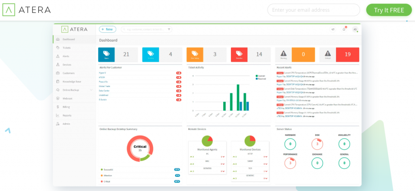Click the red Overdue tickets tile
415x191 pixels.
point(239,55)
